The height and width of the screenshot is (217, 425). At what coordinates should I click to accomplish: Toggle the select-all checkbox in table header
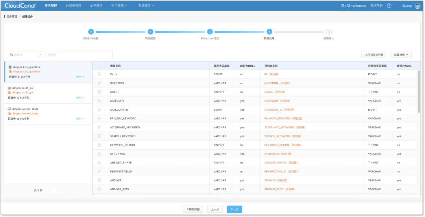pos(100,66)
